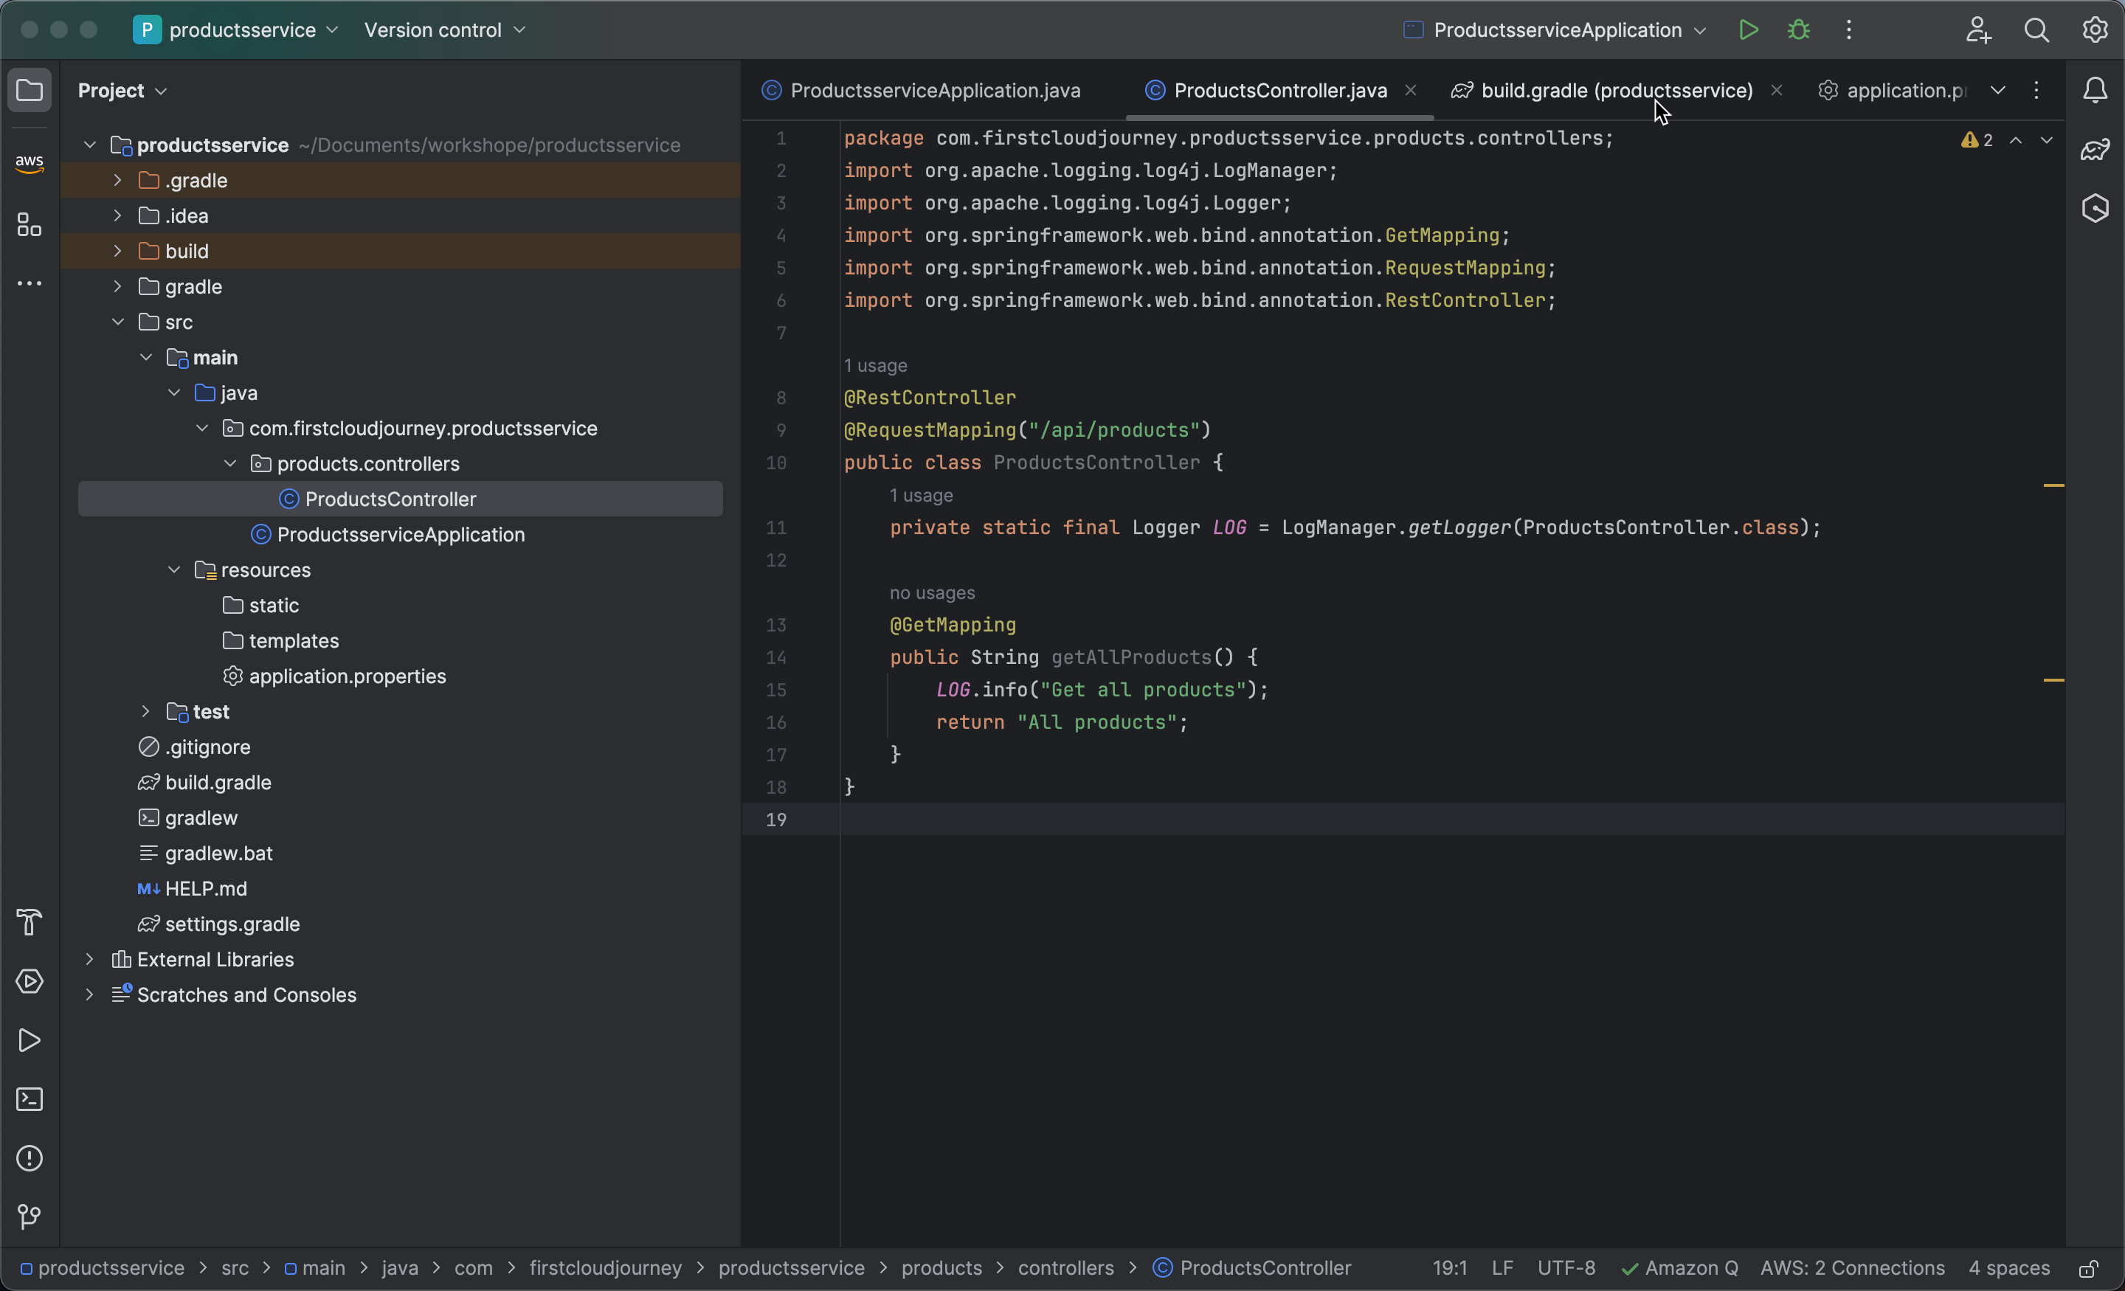Open the Services tool window icon
Image resolution: width=2125 pixels, height=1291 pixels.
tap(30, 981)
